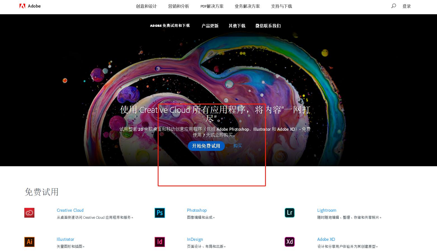
Task: Click the InDesign Id icon
Action: click(159, 242)
